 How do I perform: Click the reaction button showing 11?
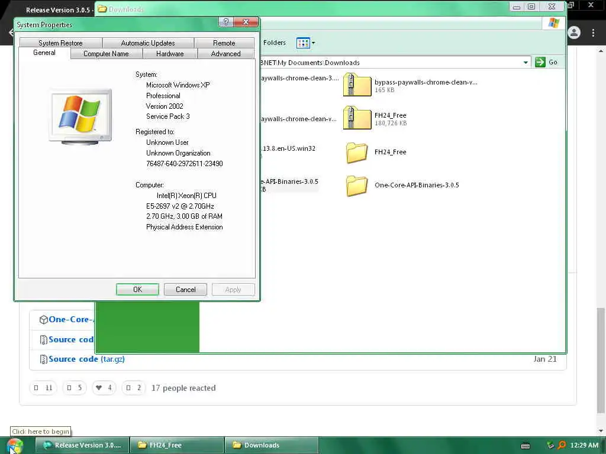point(43,388)
